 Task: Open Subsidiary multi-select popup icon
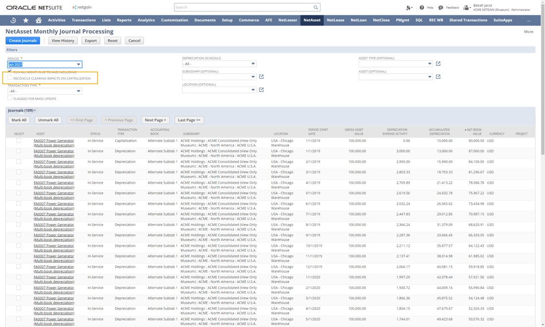tap(262, 77)
